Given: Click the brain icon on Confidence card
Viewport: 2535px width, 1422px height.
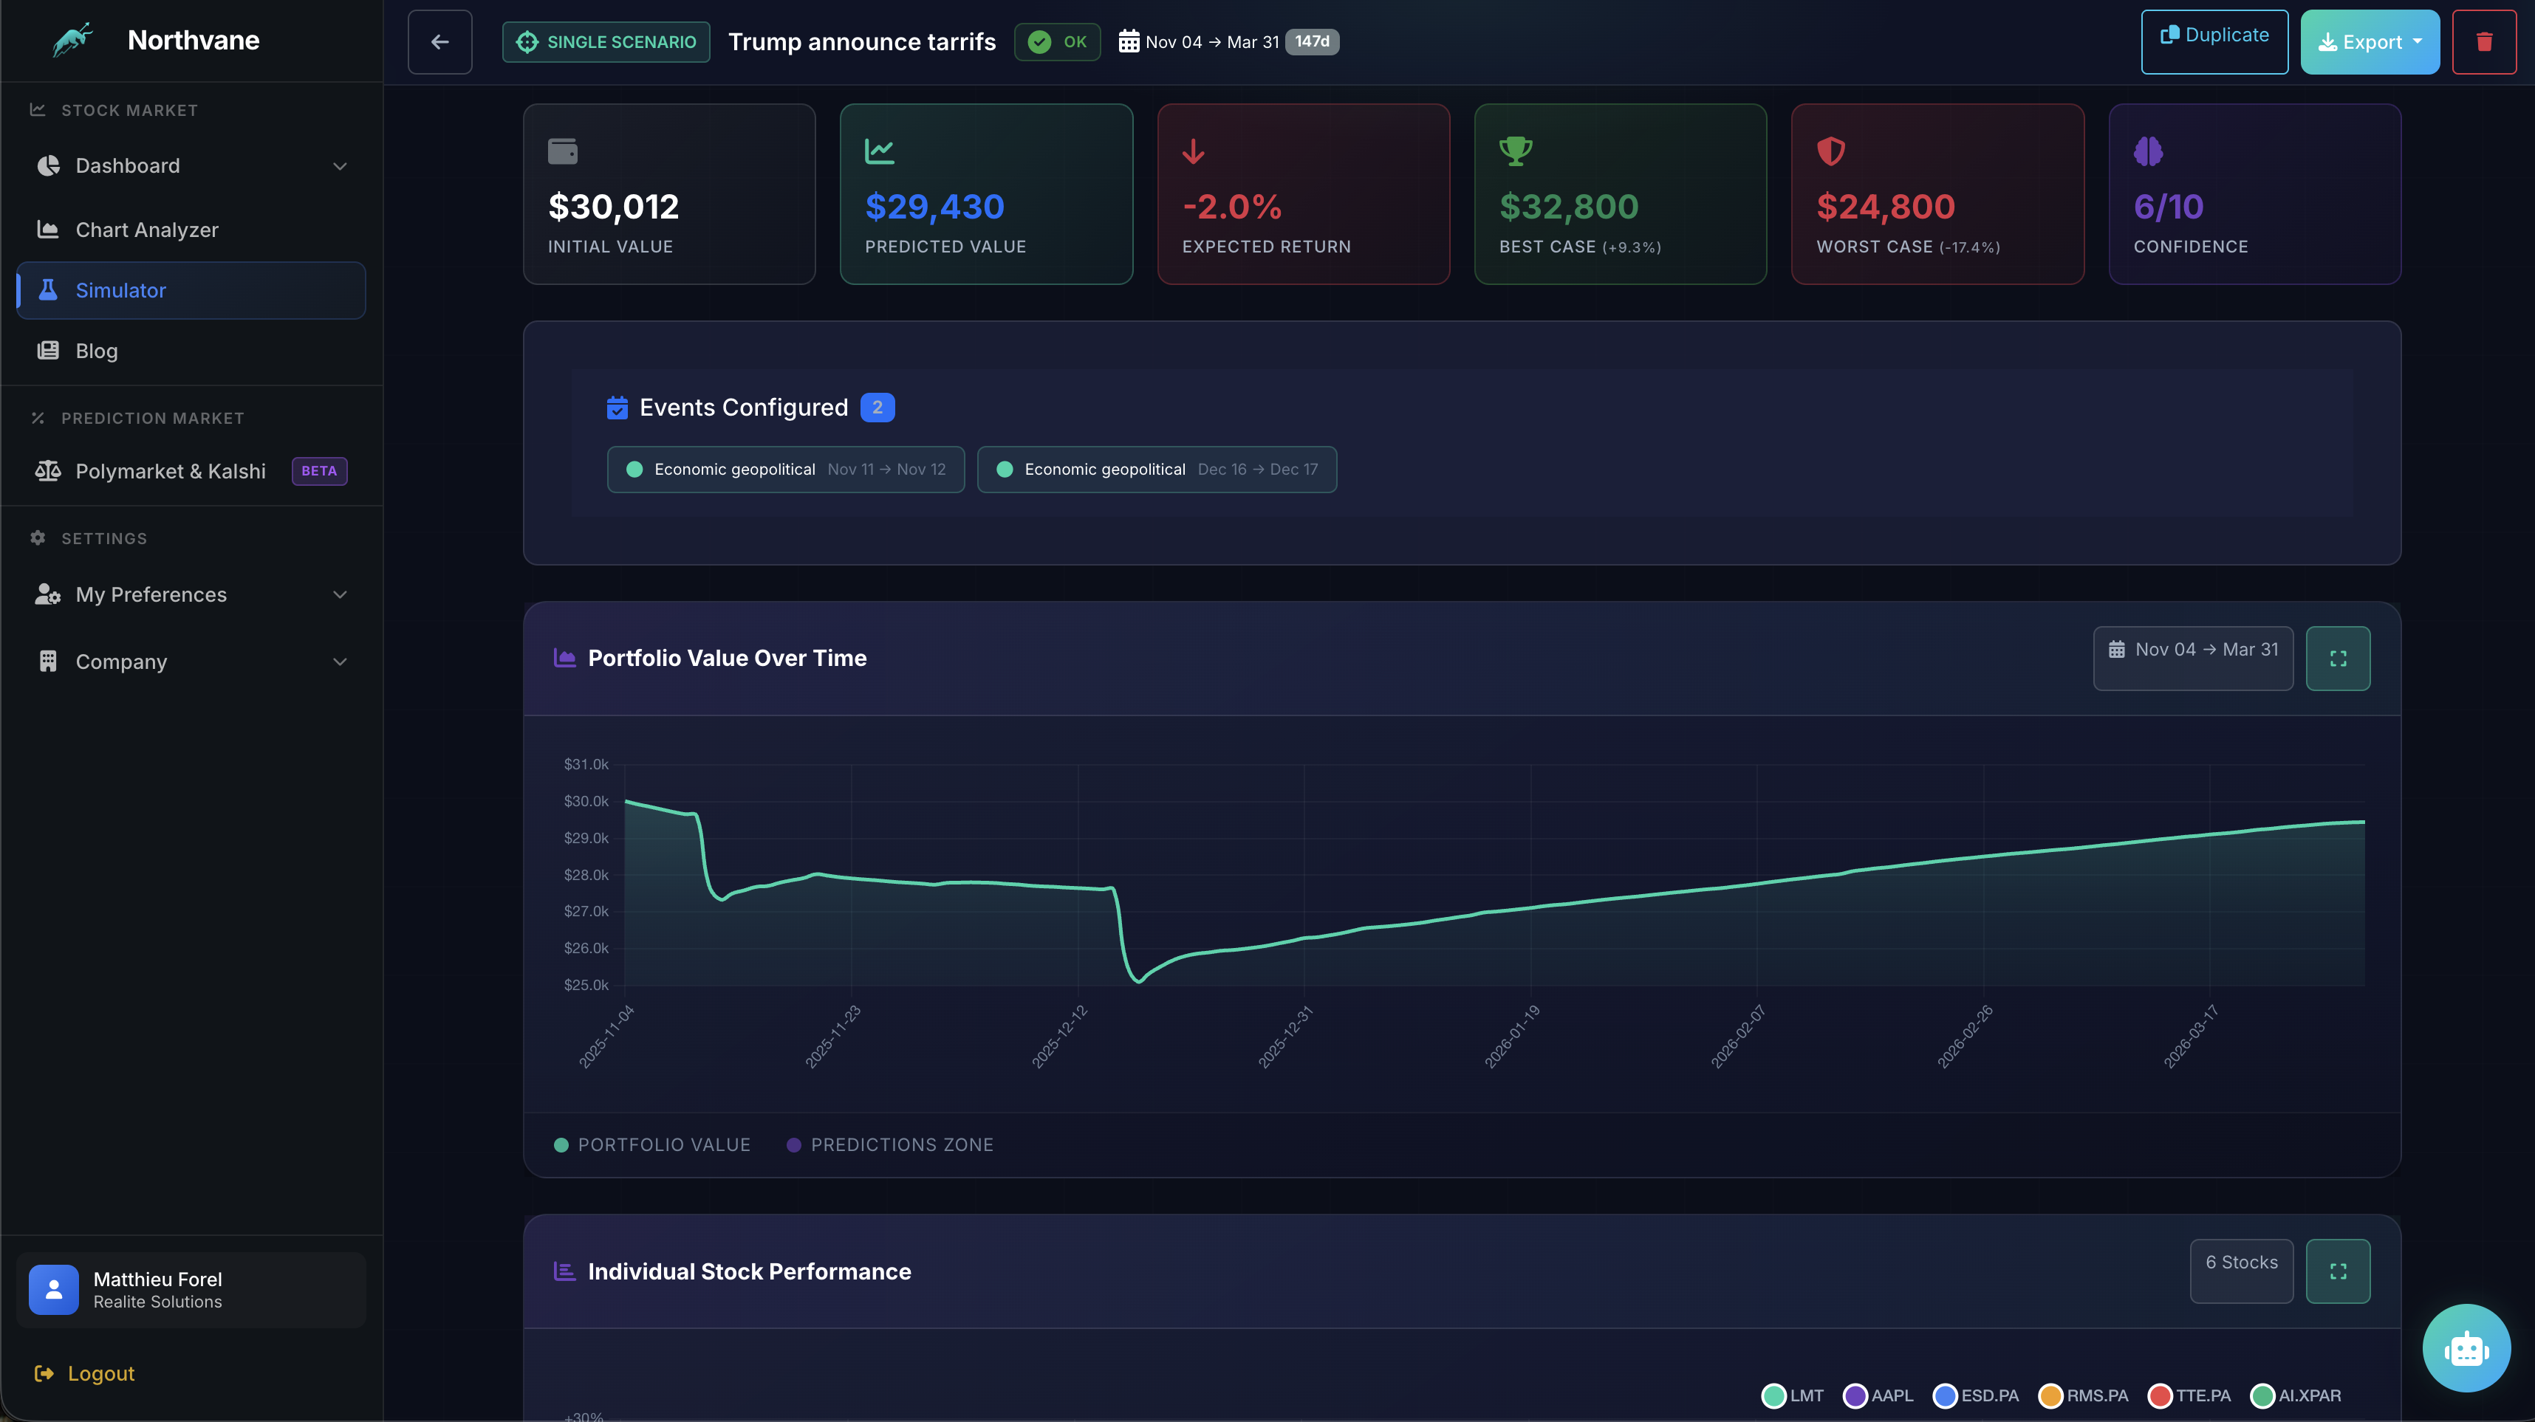Looking at the screenshot, I should 2148,151.
